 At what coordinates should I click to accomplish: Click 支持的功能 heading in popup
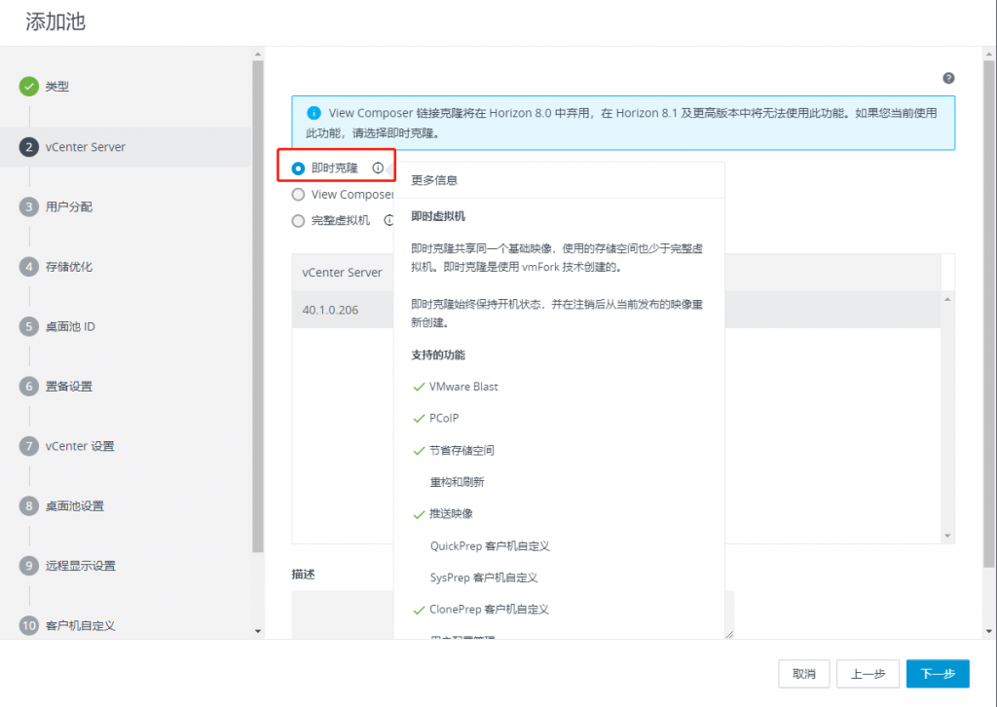click(438, 354)
